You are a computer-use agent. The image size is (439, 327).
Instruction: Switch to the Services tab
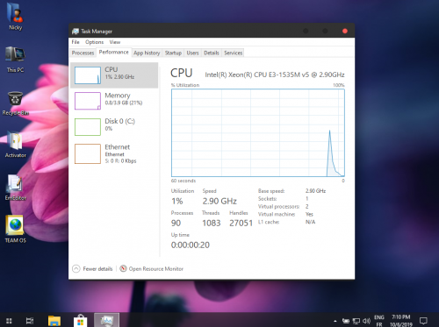click(x=234, y=53)
